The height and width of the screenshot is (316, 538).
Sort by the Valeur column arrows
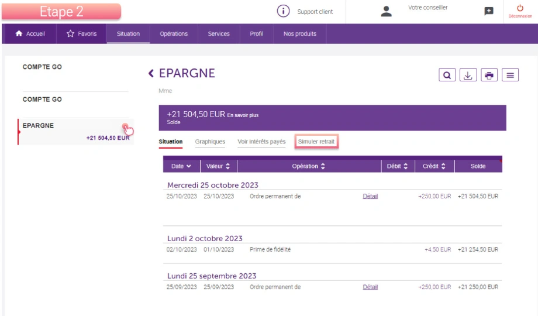[x=227, y=166]
